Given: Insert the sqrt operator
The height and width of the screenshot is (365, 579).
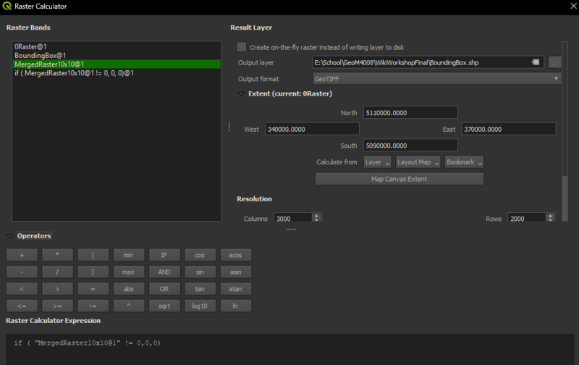Looking at the screenshot, I should 164,306.
